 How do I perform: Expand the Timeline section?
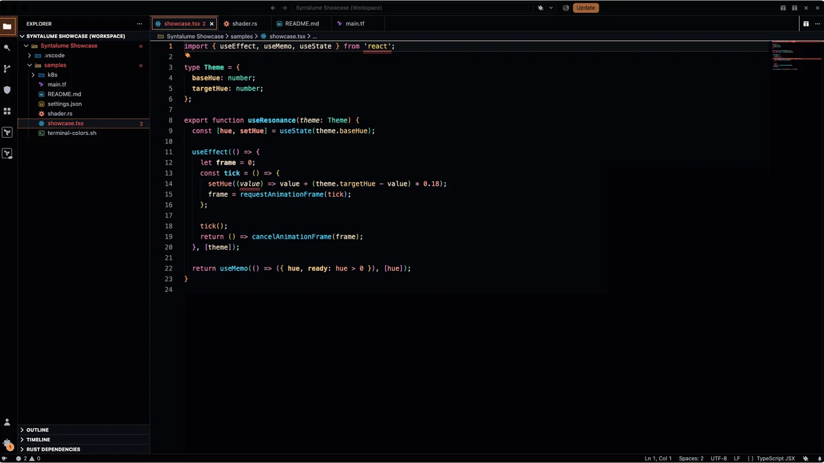click(x=84, y=439)
